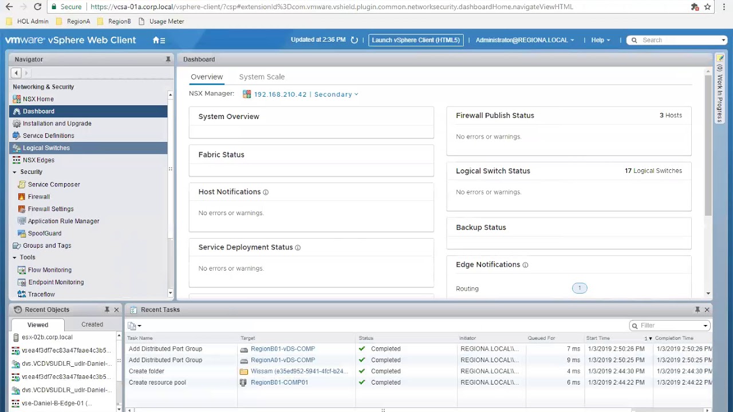Image resolution: width=733 pixels, height=412 pixels.
Task: Close the Recent Tasks panel
Action: (x=707, y=310)
